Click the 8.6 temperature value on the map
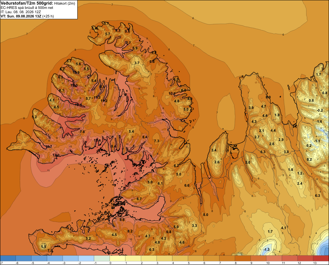The image size is (329, 265). tap(122, 220)
